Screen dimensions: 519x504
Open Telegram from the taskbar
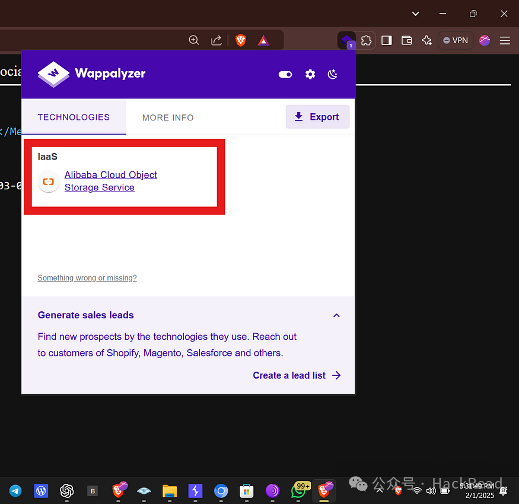[x=15, y=491]
